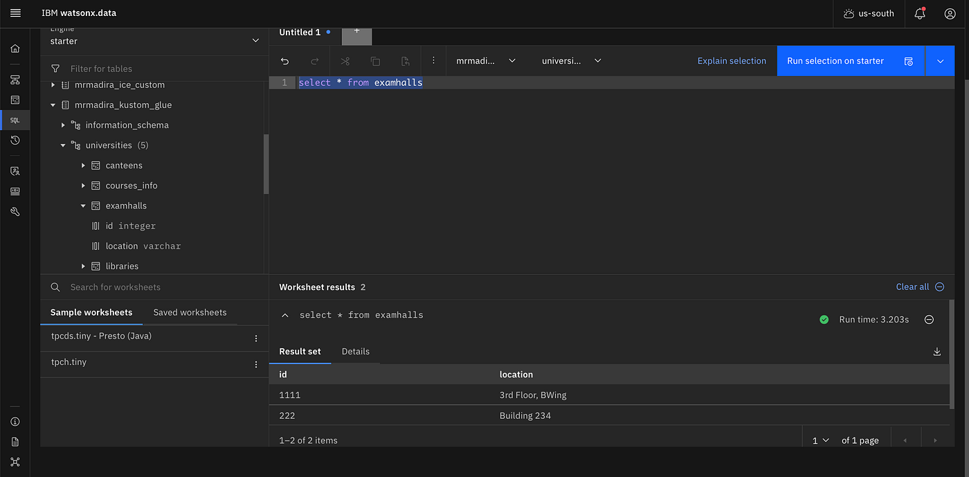Open the Engine dropdown showing starter

pos(155,41)
